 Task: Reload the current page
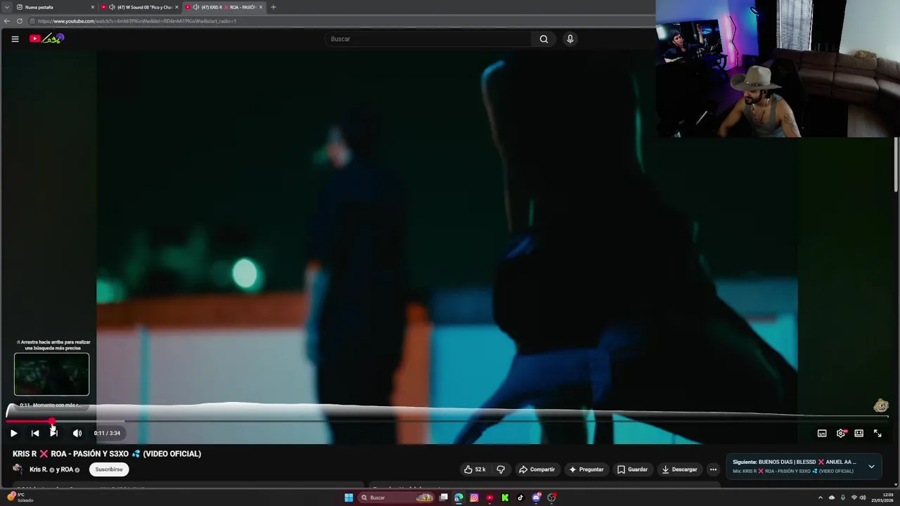point(20,21)
